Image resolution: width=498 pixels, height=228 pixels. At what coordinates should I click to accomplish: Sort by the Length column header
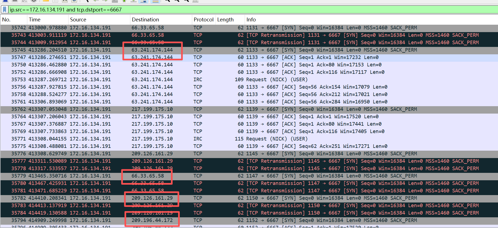pyautogui.click(x=230, y=19)
